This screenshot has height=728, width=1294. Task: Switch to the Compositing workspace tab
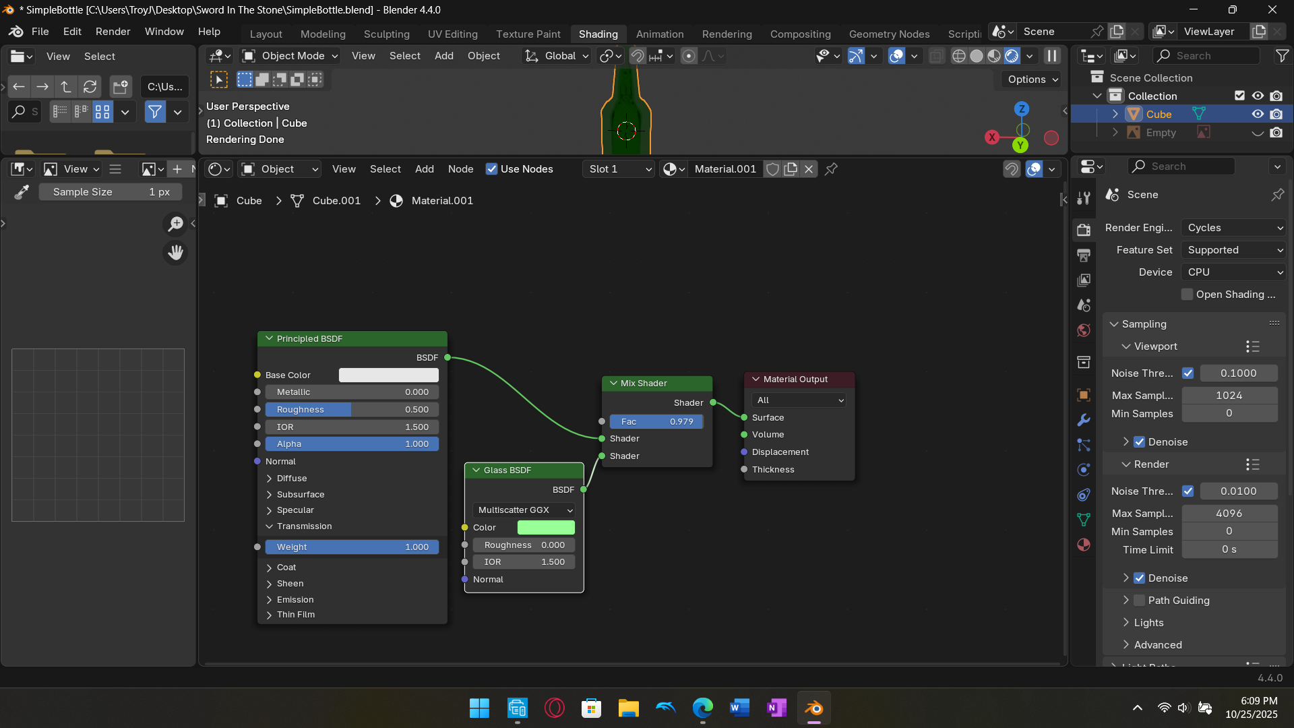pos(800,34)
